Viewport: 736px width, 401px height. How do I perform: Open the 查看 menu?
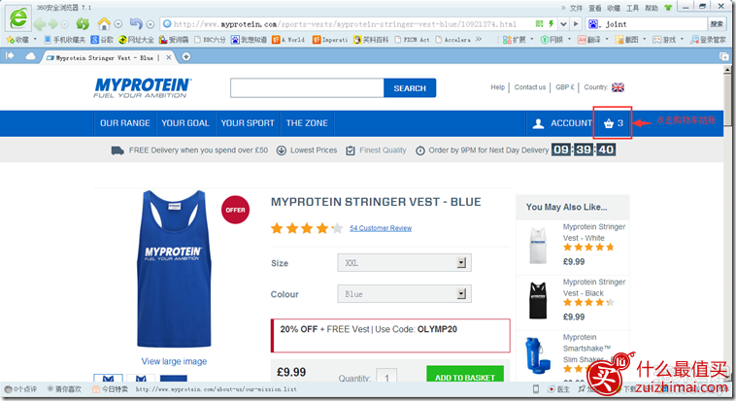point(594,8)
